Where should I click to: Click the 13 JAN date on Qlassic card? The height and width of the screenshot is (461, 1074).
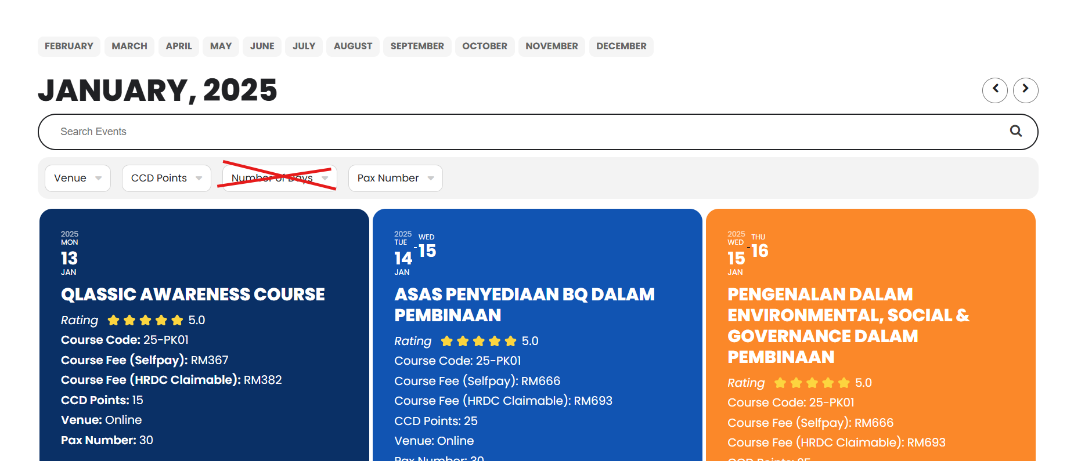click(x=70, y=255)
